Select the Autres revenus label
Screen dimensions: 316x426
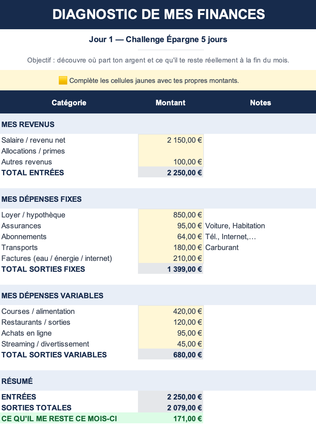(x=27, y=162)
